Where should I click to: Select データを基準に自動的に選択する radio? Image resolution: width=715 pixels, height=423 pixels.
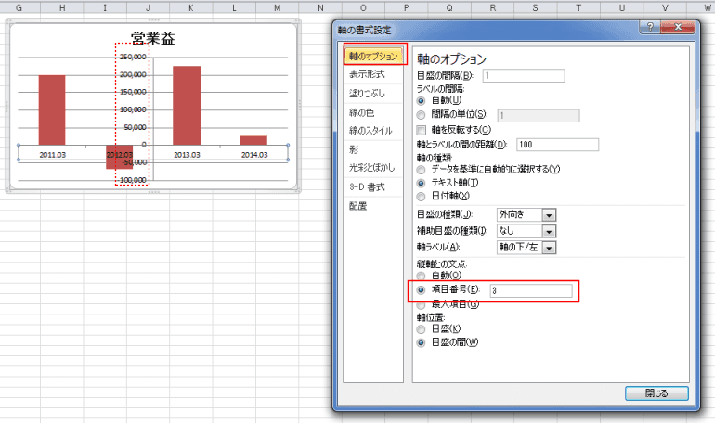tap(421, 170)
